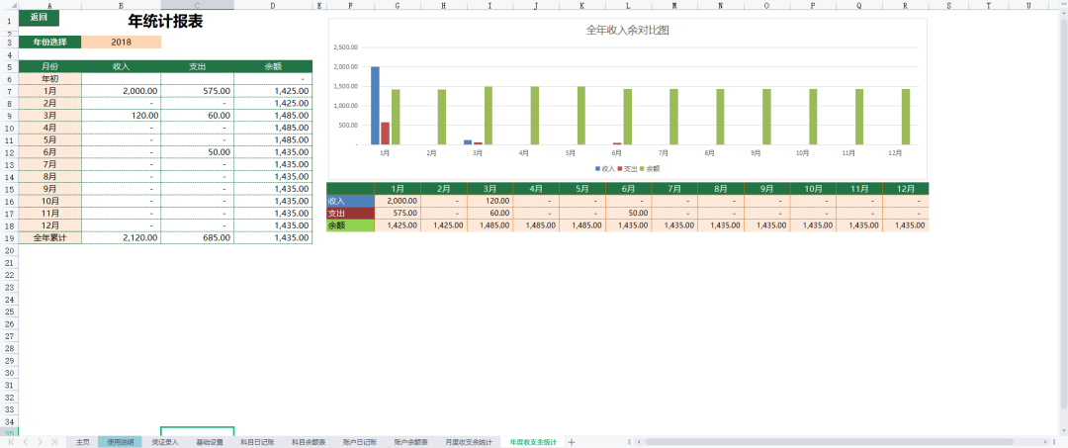Select the 120.00 income cell for 3月 in left table
This screenshot has height=448, width=1068.
click(x=122, y=116)
